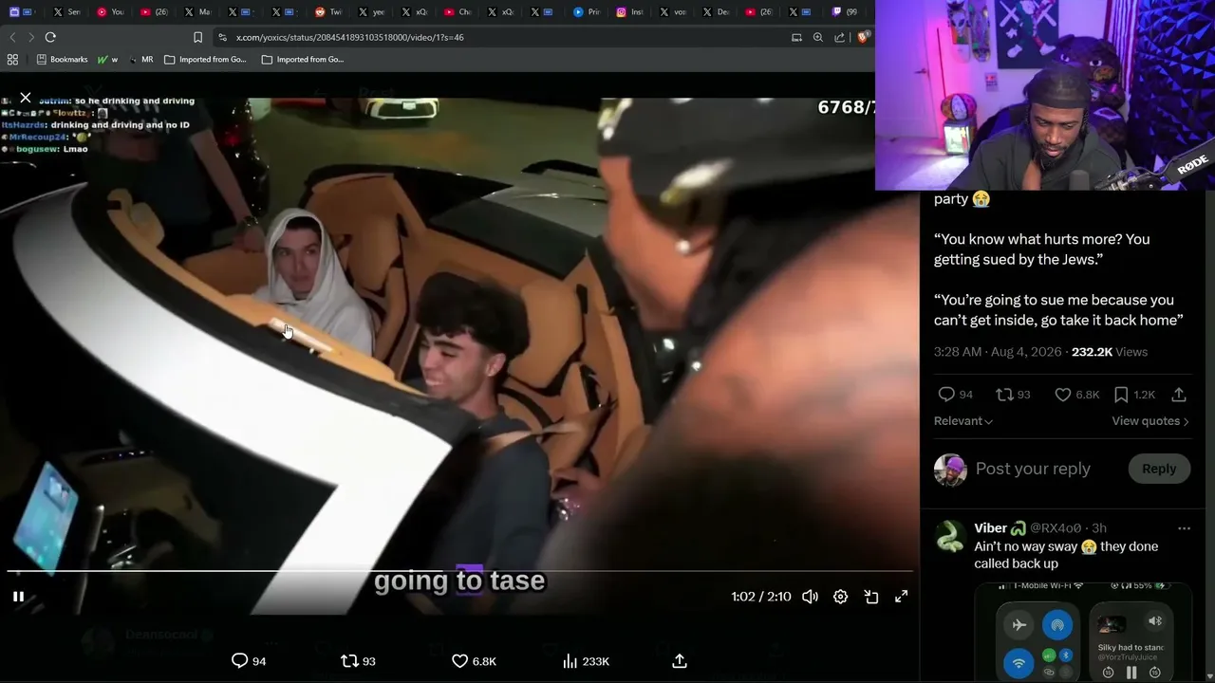Switch to the X 'Ma' tab

click(x=198, y=12)
